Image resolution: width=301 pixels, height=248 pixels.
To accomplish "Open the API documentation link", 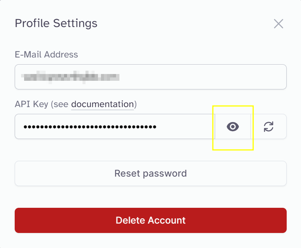I will 102,104.
